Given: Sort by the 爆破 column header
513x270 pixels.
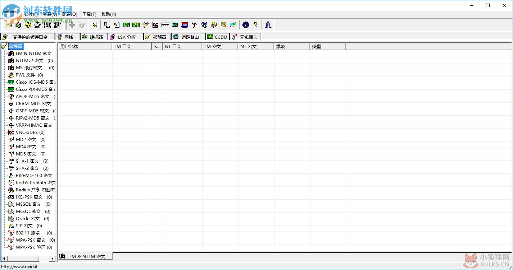Looking at the screenshot, I should (292, 47).
